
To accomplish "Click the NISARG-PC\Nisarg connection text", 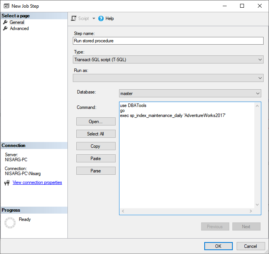I will click(x=23, y=174).
